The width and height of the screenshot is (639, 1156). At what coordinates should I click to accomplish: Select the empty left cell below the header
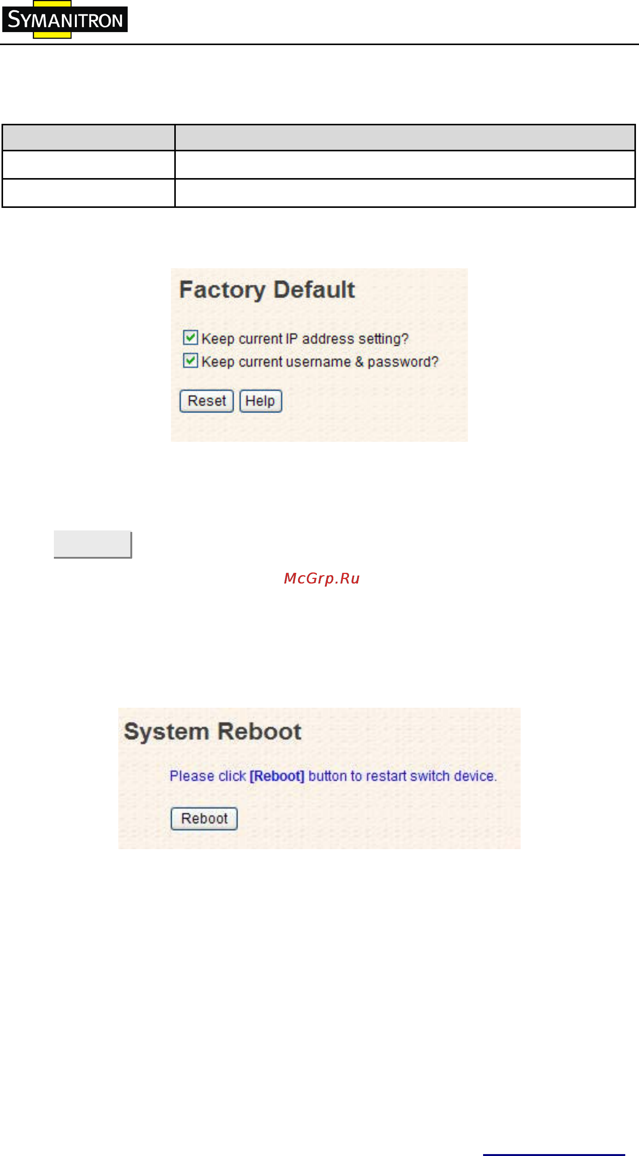88,165
